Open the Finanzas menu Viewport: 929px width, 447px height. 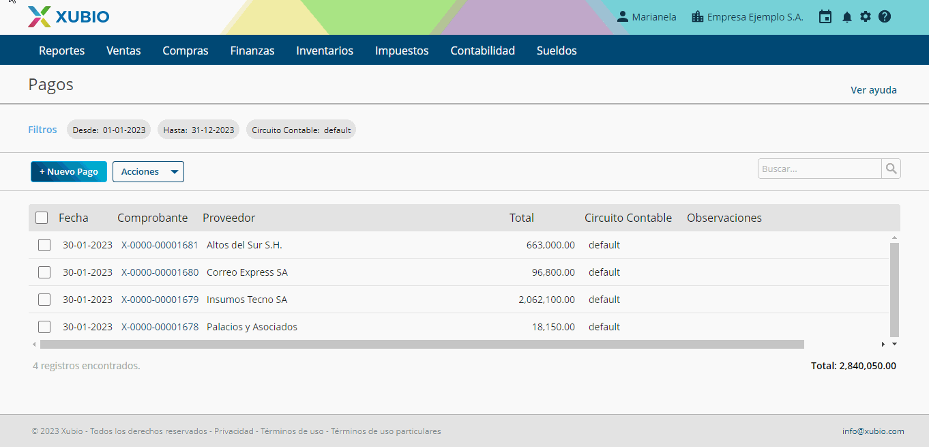pyautogui.click(x=252, y=51)
